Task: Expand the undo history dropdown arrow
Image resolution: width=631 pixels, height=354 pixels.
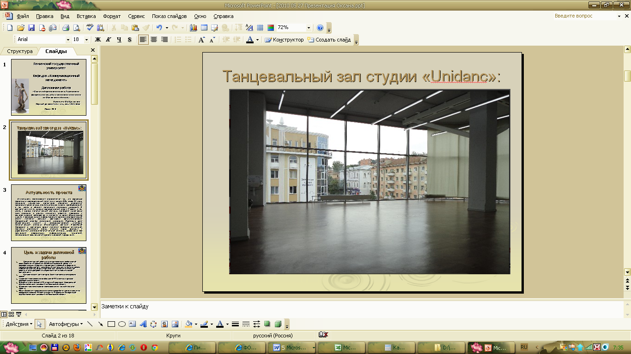Action: pos(167,28)
